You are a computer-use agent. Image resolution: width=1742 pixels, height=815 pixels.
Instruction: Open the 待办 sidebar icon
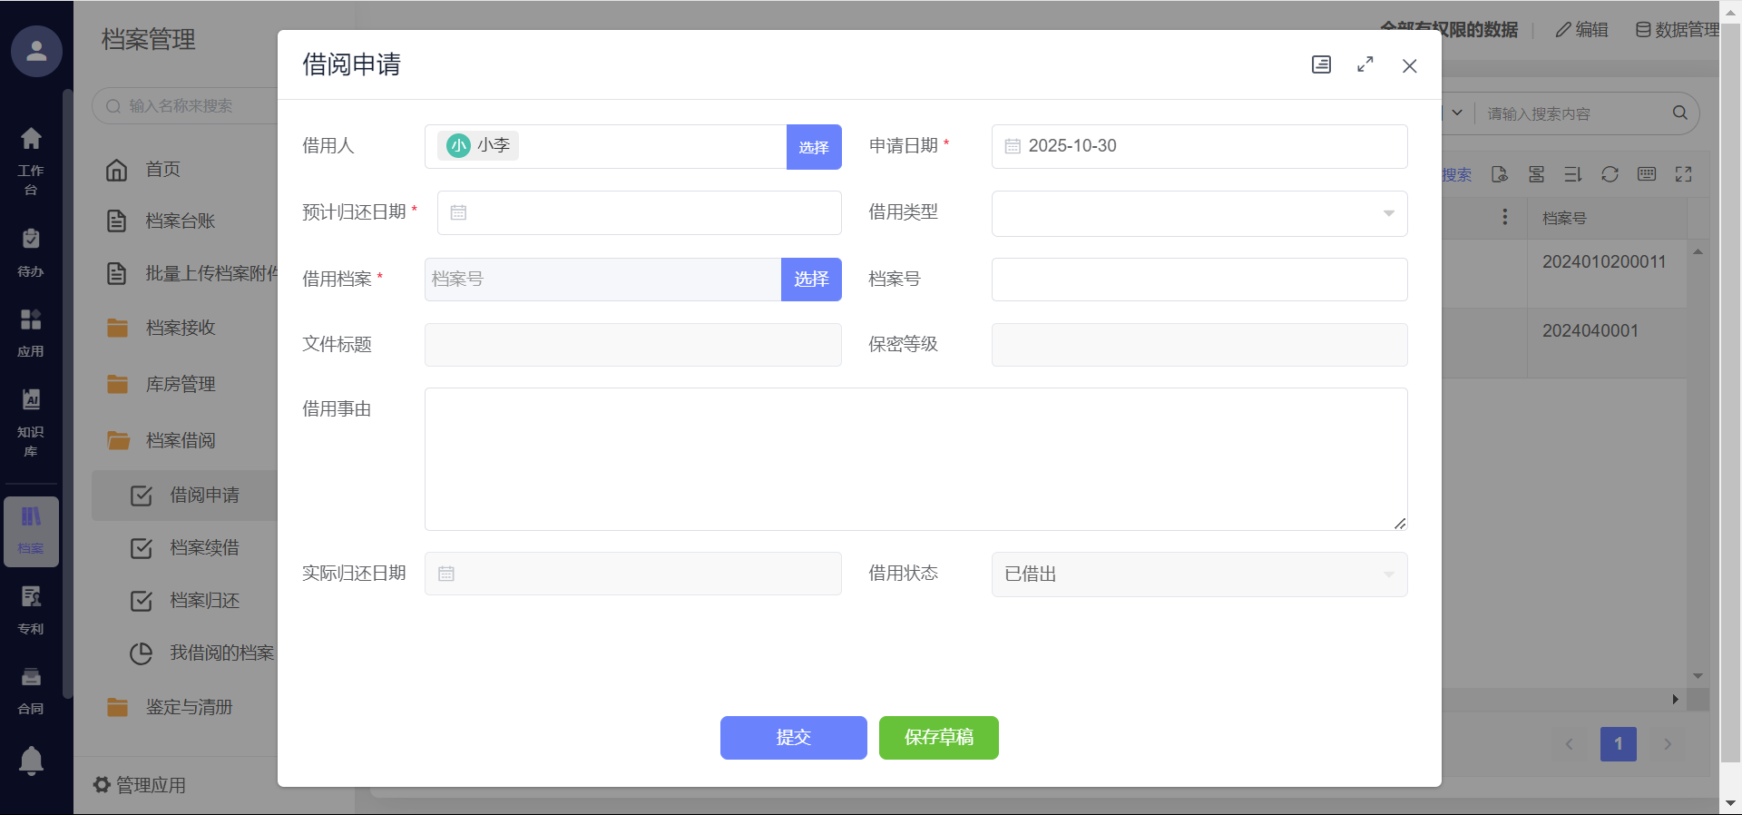point(31,251)
